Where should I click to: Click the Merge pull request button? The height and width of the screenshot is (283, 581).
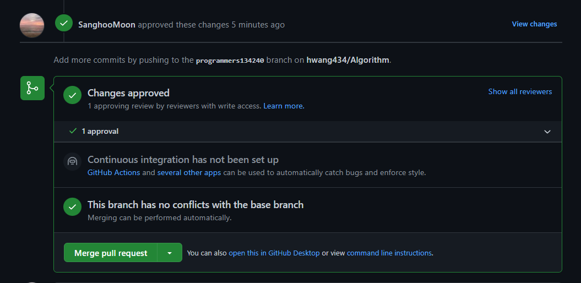[x=111, y=253]
